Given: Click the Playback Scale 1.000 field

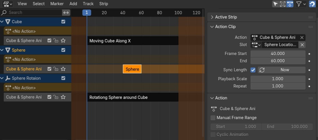Looking at the screenshot, I should click(278, 79).
